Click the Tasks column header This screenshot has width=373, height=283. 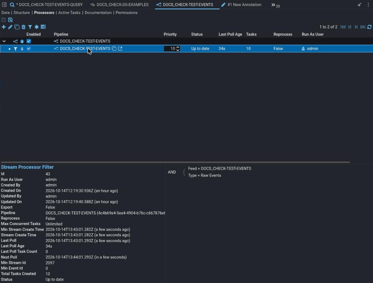(251, 34)
